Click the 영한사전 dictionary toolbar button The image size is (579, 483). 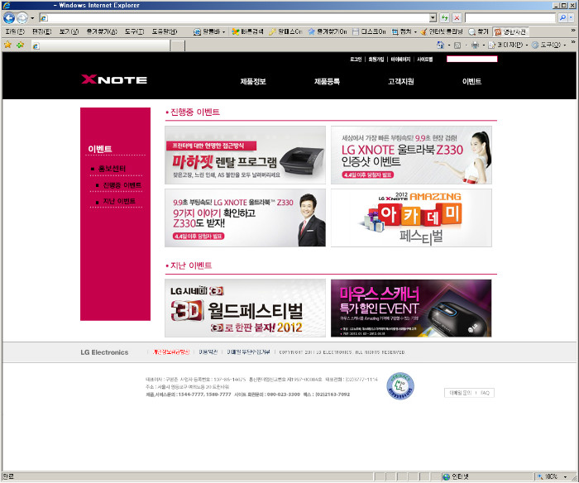[x=510, y=32]
